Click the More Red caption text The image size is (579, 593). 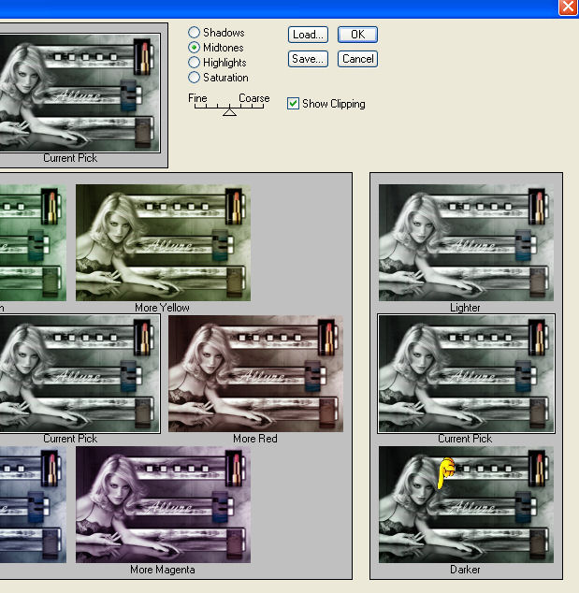pyautogui.click(x=255, y=439)
